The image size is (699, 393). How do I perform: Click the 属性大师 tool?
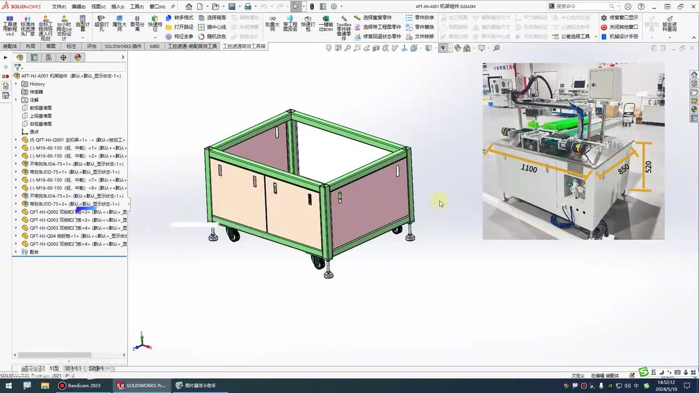coord(120,24)
